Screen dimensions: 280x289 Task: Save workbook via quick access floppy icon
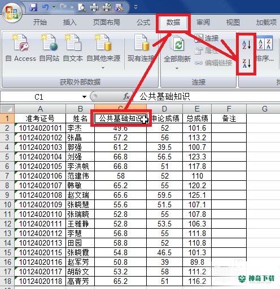pyautogui.click(x=33, y=7)
